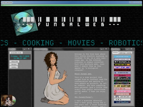Click the green Biohazard blinkie
143x107 pixels.
(122, 81)
